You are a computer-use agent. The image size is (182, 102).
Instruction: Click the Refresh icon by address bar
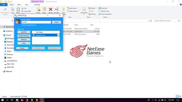point(151,21)
